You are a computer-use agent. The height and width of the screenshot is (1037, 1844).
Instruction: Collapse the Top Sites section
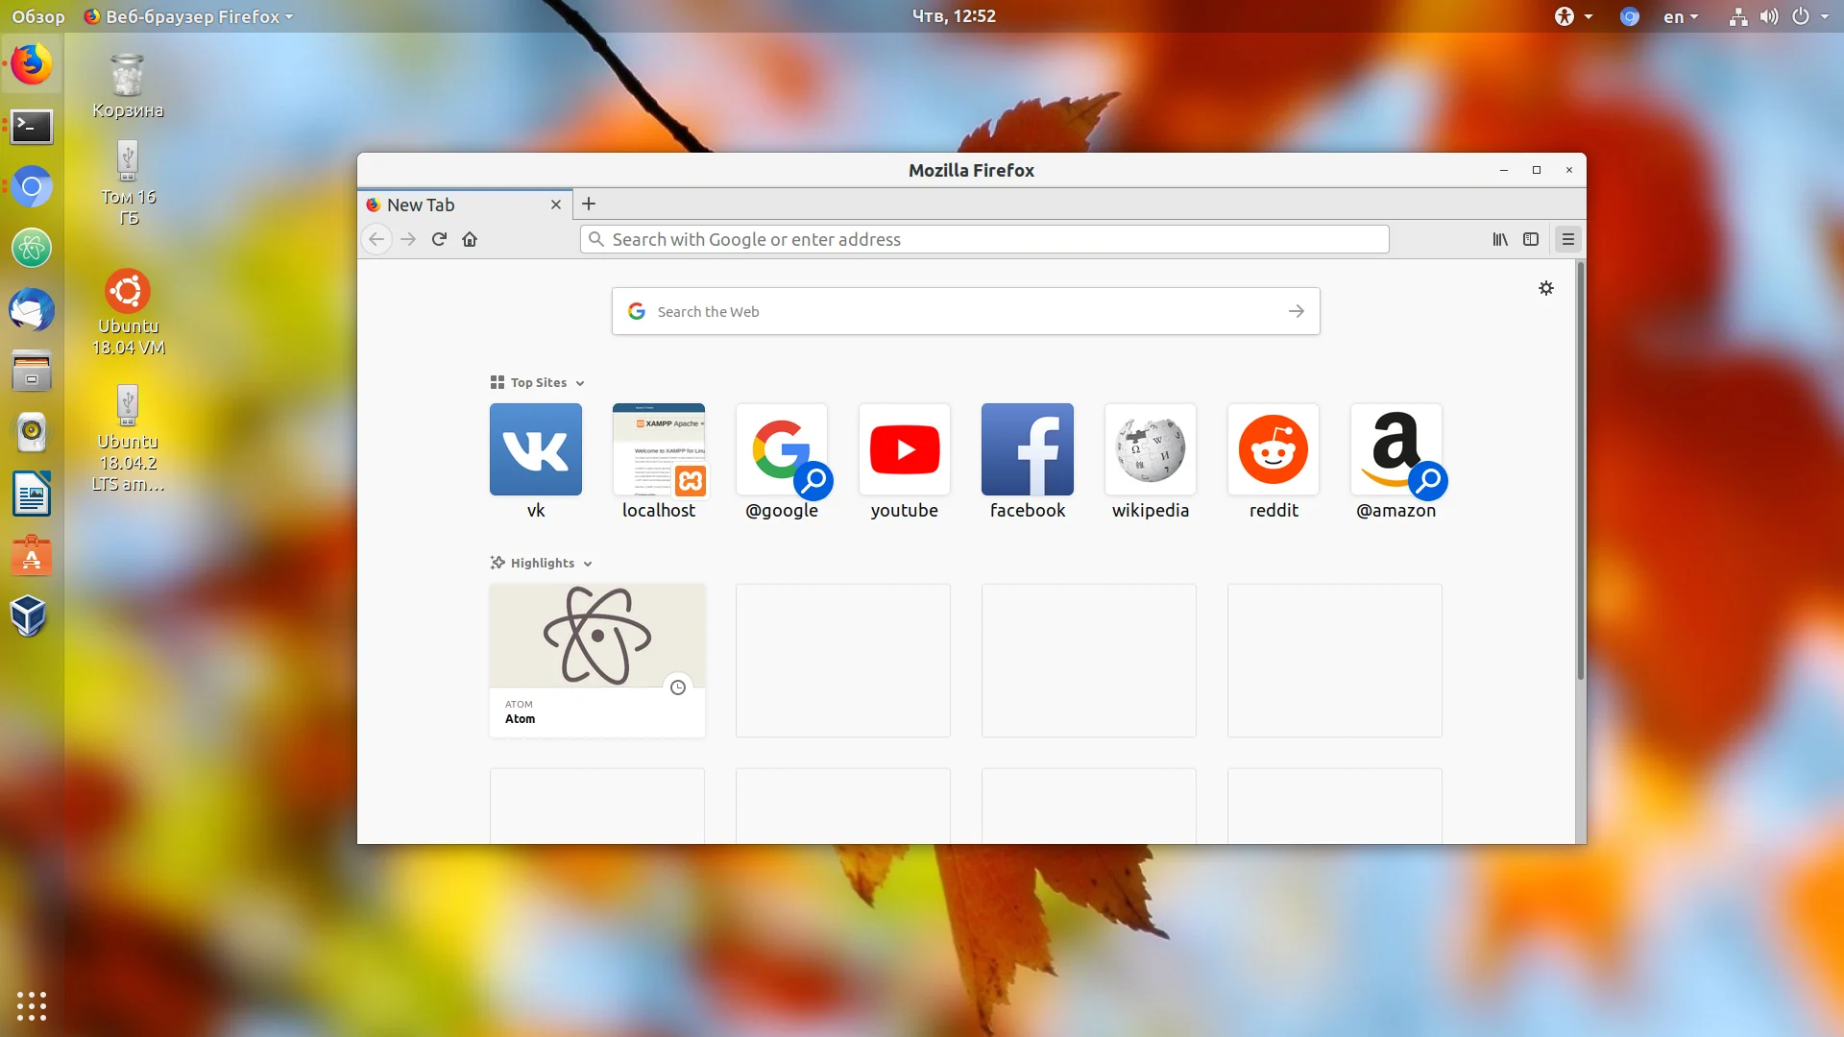coord(580,383)
